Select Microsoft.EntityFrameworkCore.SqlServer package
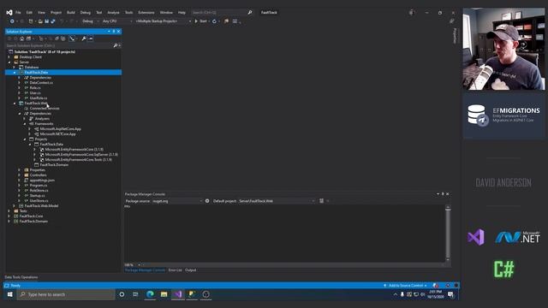The height and width of the screenshot is (308, 548). coord(81,154)
